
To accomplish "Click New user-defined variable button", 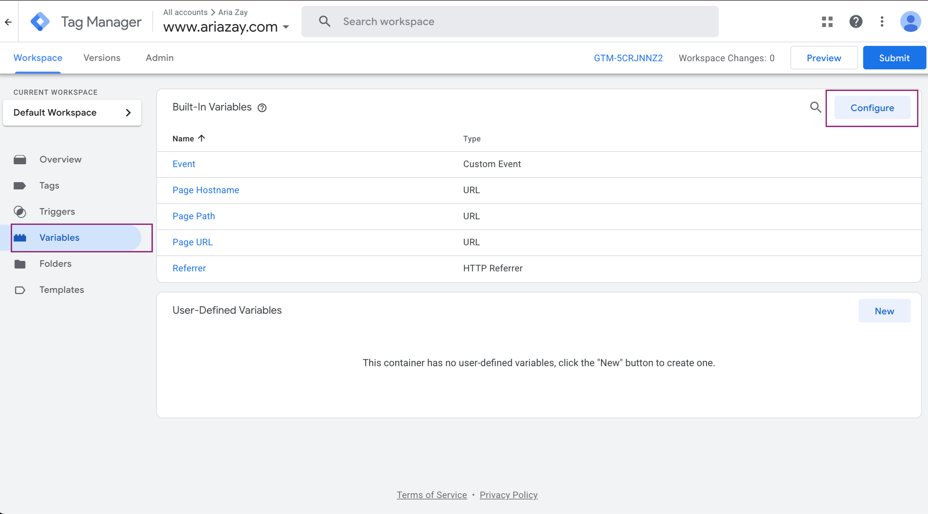I will [884, 311].
